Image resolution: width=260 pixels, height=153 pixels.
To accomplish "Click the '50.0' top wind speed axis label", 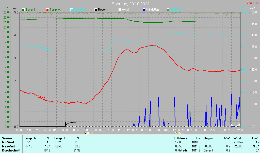I will click(254, 12).
